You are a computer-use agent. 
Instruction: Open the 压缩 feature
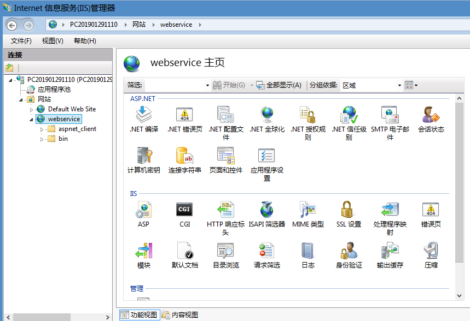click(x=431, y=255)
